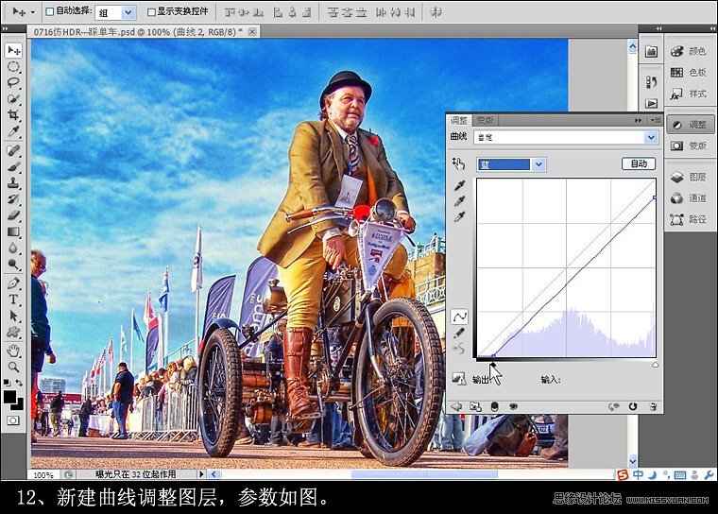This screenshot has width=718, height=514.
Task: Select the Eyedropper tool in the toolbox
Action: [x=14, y=131]
